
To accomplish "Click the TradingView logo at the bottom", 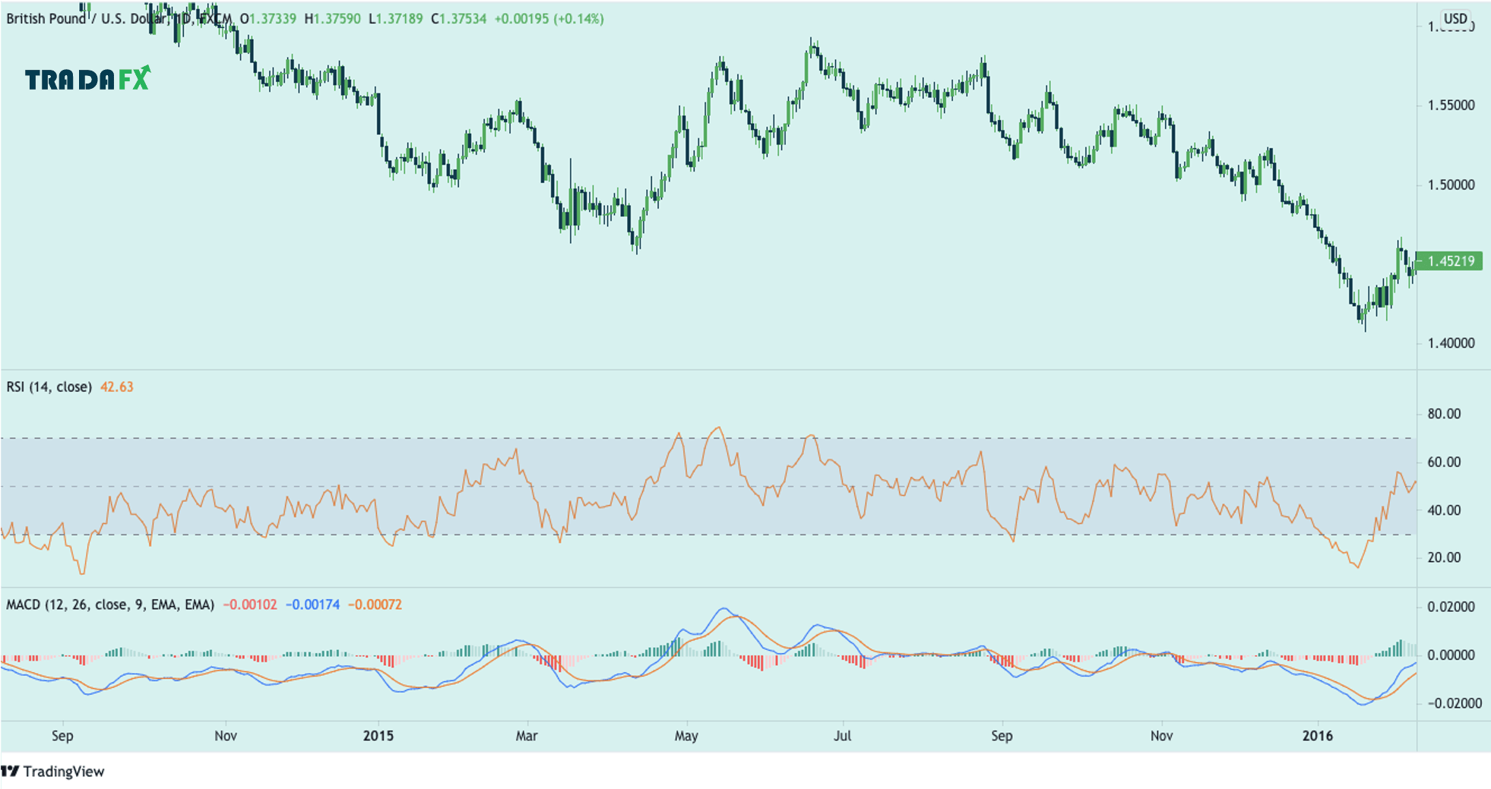I will pyautogui.click(x=53, y=772).
